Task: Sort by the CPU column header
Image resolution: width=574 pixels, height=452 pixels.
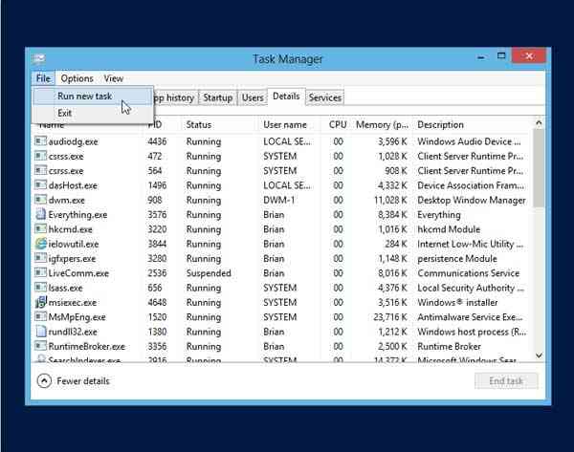Action: click(337, 125)
